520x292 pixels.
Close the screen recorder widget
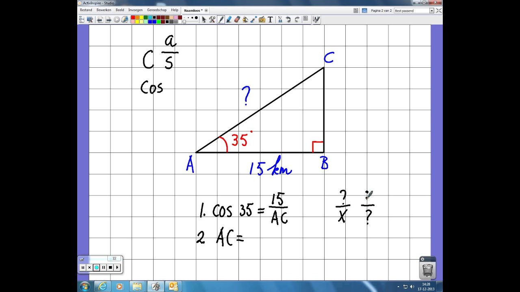[x=115, y=258]
